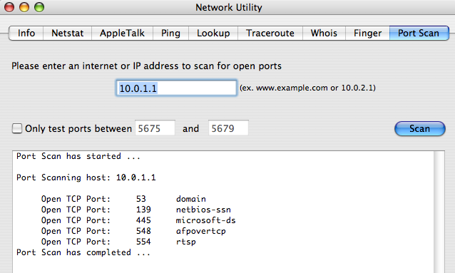This screenshot has width=455, height=273.
Task: Select the port 548 afpovertcp result line
Action: pos(133,231)
